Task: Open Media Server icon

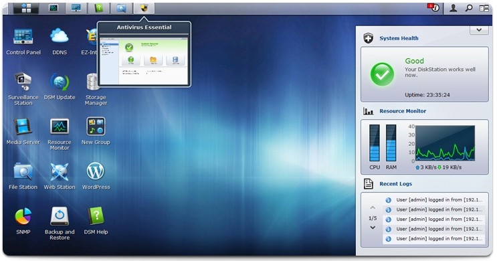Action: [23, 131]
